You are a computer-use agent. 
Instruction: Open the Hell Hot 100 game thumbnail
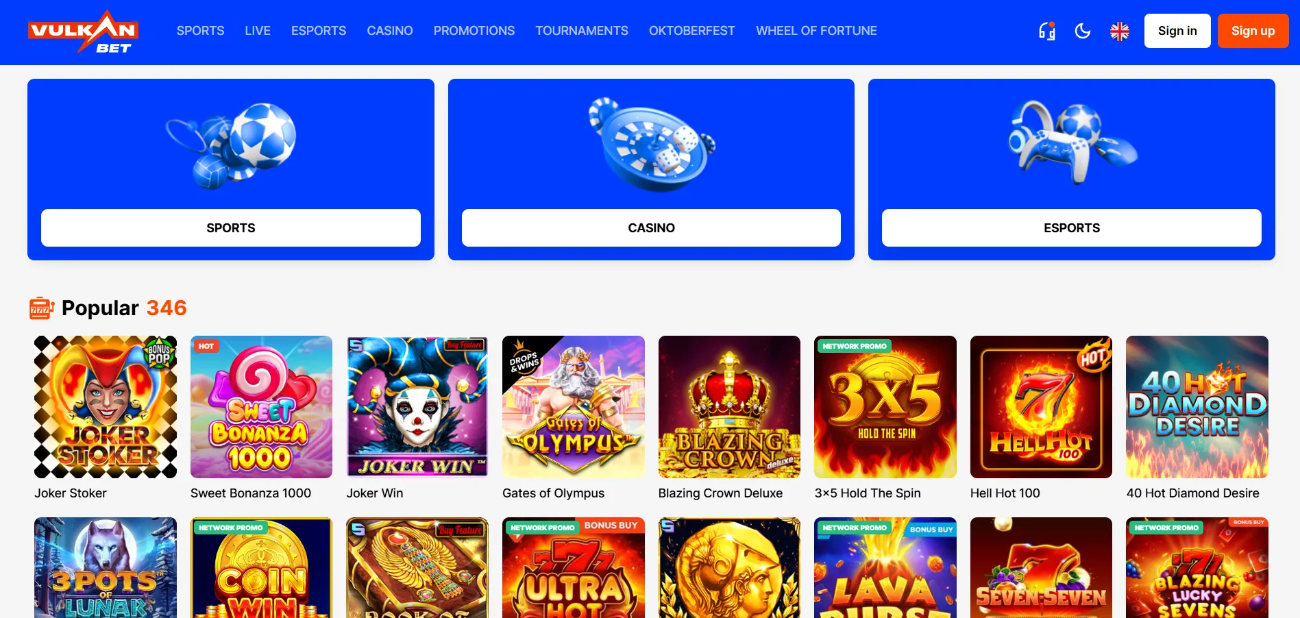point(1041,407)
